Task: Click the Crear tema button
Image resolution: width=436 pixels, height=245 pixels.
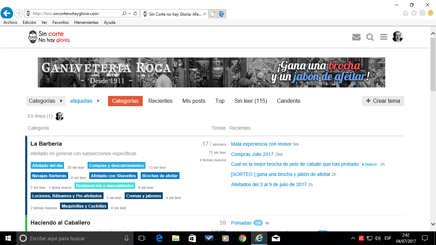Action: click(383, 101)
